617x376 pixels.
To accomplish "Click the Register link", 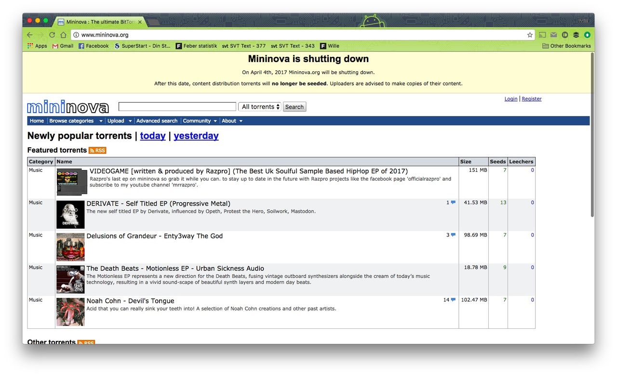I will pyautogui.click(x=532, y=99).
